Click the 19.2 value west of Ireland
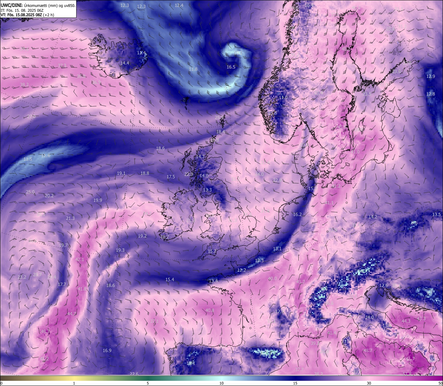The width and height of the screenshot is (443, 386). (x=142, y=236)
